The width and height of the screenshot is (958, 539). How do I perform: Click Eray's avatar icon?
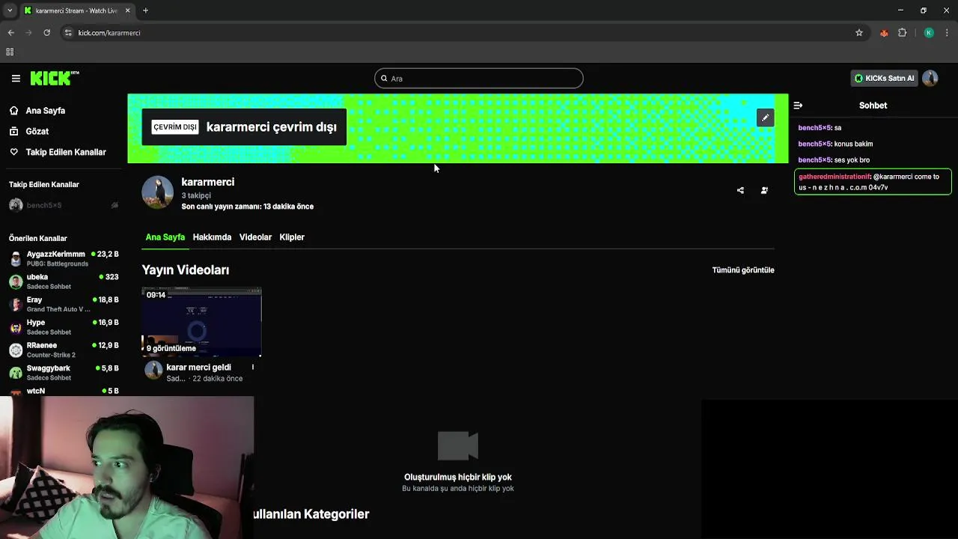click(16, 304)
